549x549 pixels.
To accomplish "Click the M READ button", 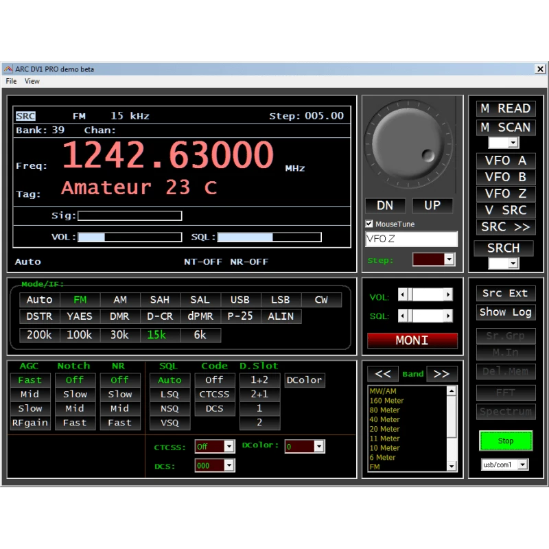I will tap(506, 108).
